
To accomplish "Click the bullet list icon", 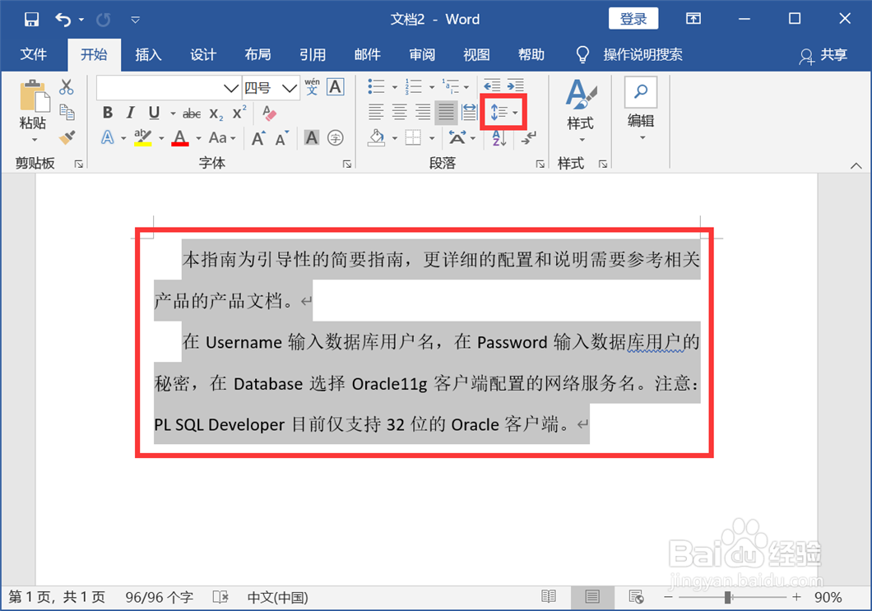I will point(377,86).
